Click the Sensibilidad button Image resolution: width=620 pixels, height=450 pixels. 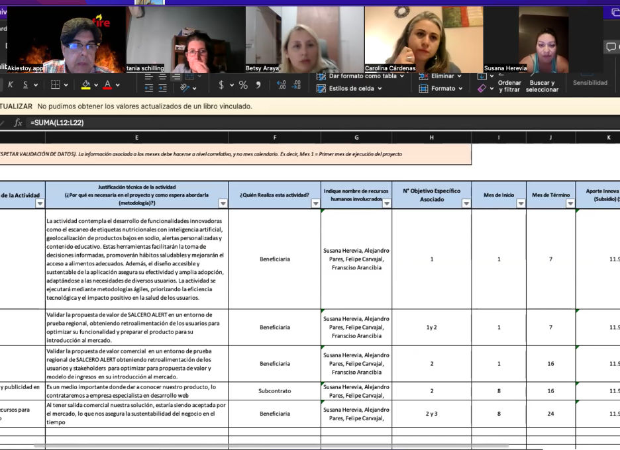[x=590, y=83]
